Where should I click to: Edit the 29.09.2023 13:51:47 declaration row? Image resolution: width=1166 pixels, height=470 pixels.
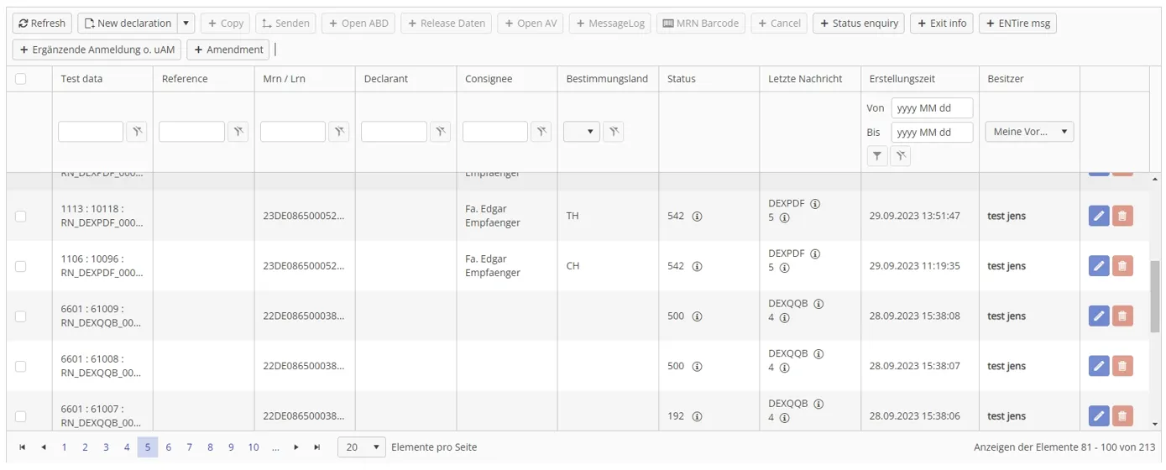[1098, 216]
